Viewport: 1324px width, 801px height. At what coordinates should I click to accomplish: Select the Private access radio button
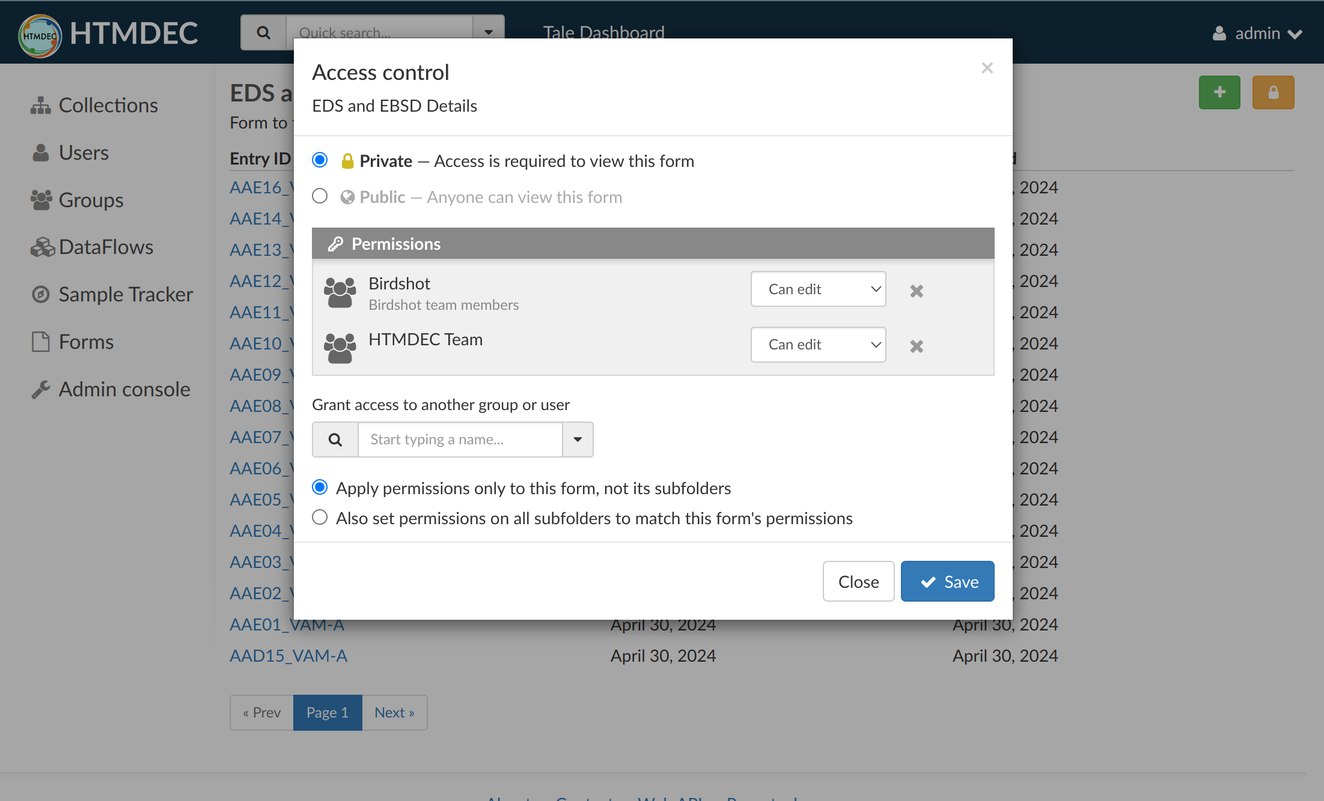320,160
